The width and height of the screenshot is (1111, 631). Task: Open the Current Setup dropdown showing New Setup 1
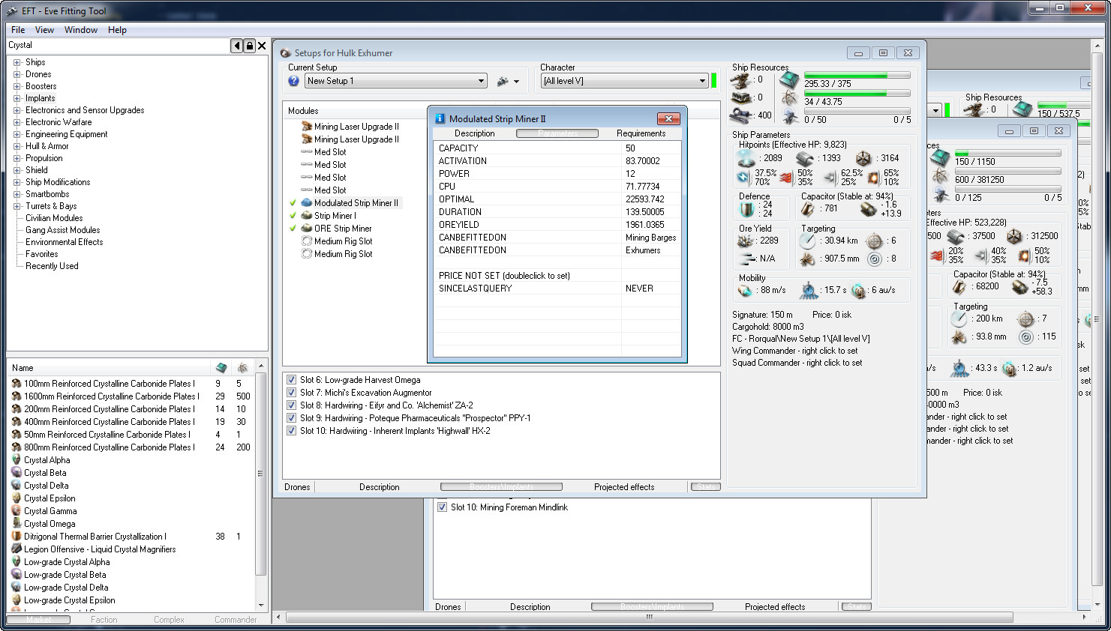coord(396,81)
